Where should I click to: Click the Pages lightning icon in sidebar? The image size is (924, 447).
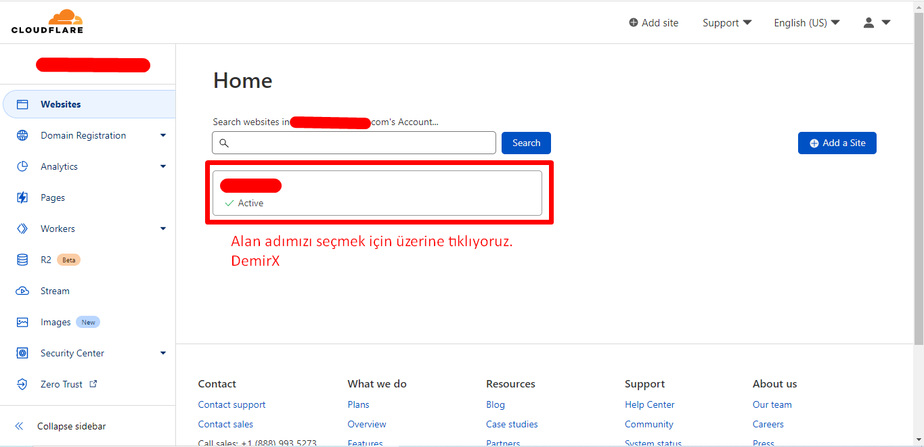[22, 197]
